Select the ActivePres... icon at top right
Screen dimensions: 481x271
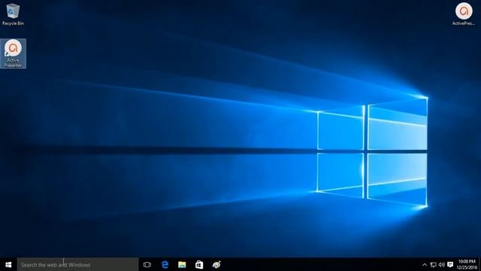464,14
